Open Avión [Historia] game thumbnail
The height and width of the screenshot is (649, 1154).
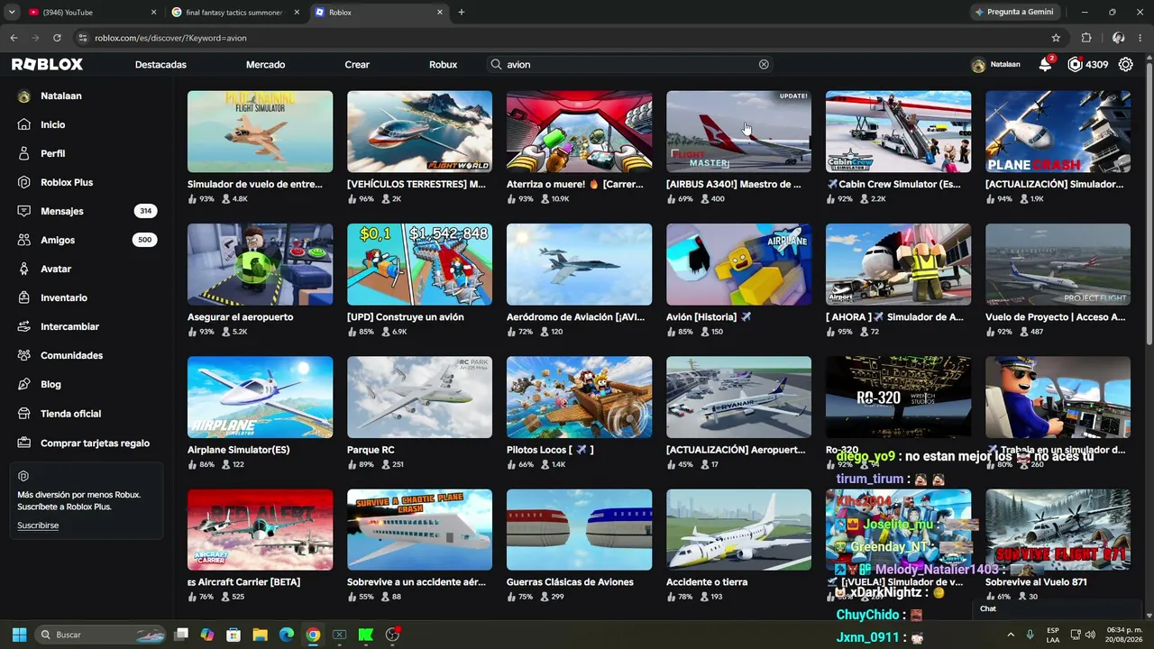pos(738,264)
